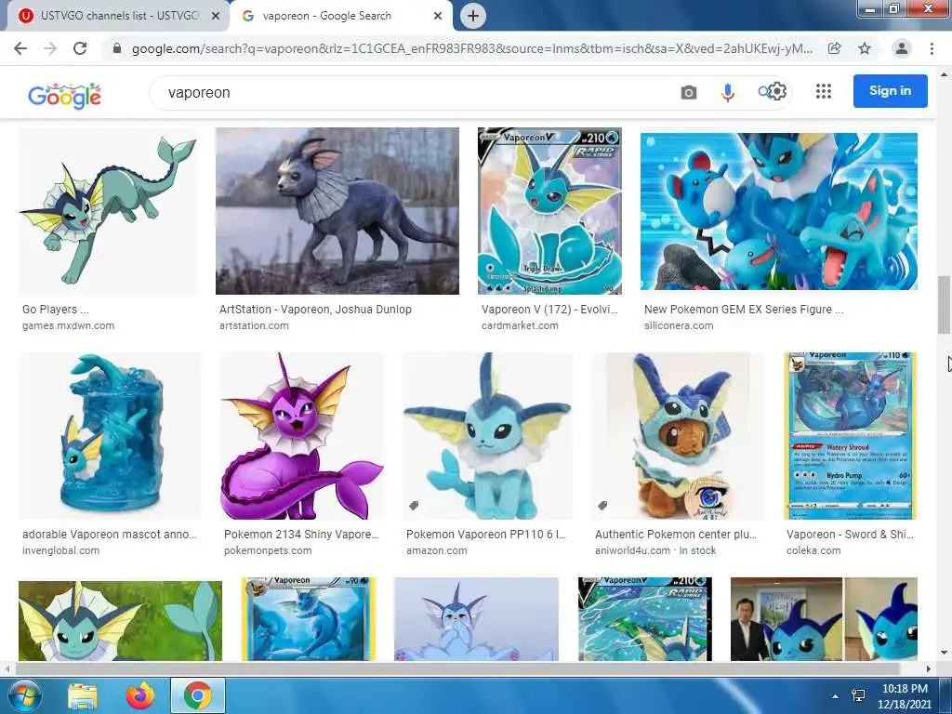Go back using the browser back arrow
The height and width of the screenshot is (714, 952).
(20, 48)
